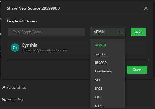155x109 pixels.
Task: Click the csprecher@tvunetworks.com email address
Action: point(44,50)
